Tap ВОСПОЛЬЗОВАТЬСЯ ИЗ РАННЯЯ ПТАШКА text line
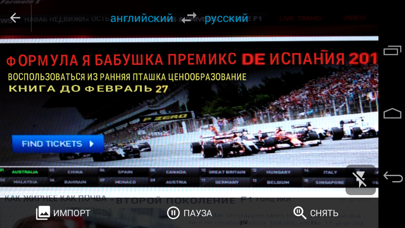Screen dimensions: 405x228 click(127, 77)
